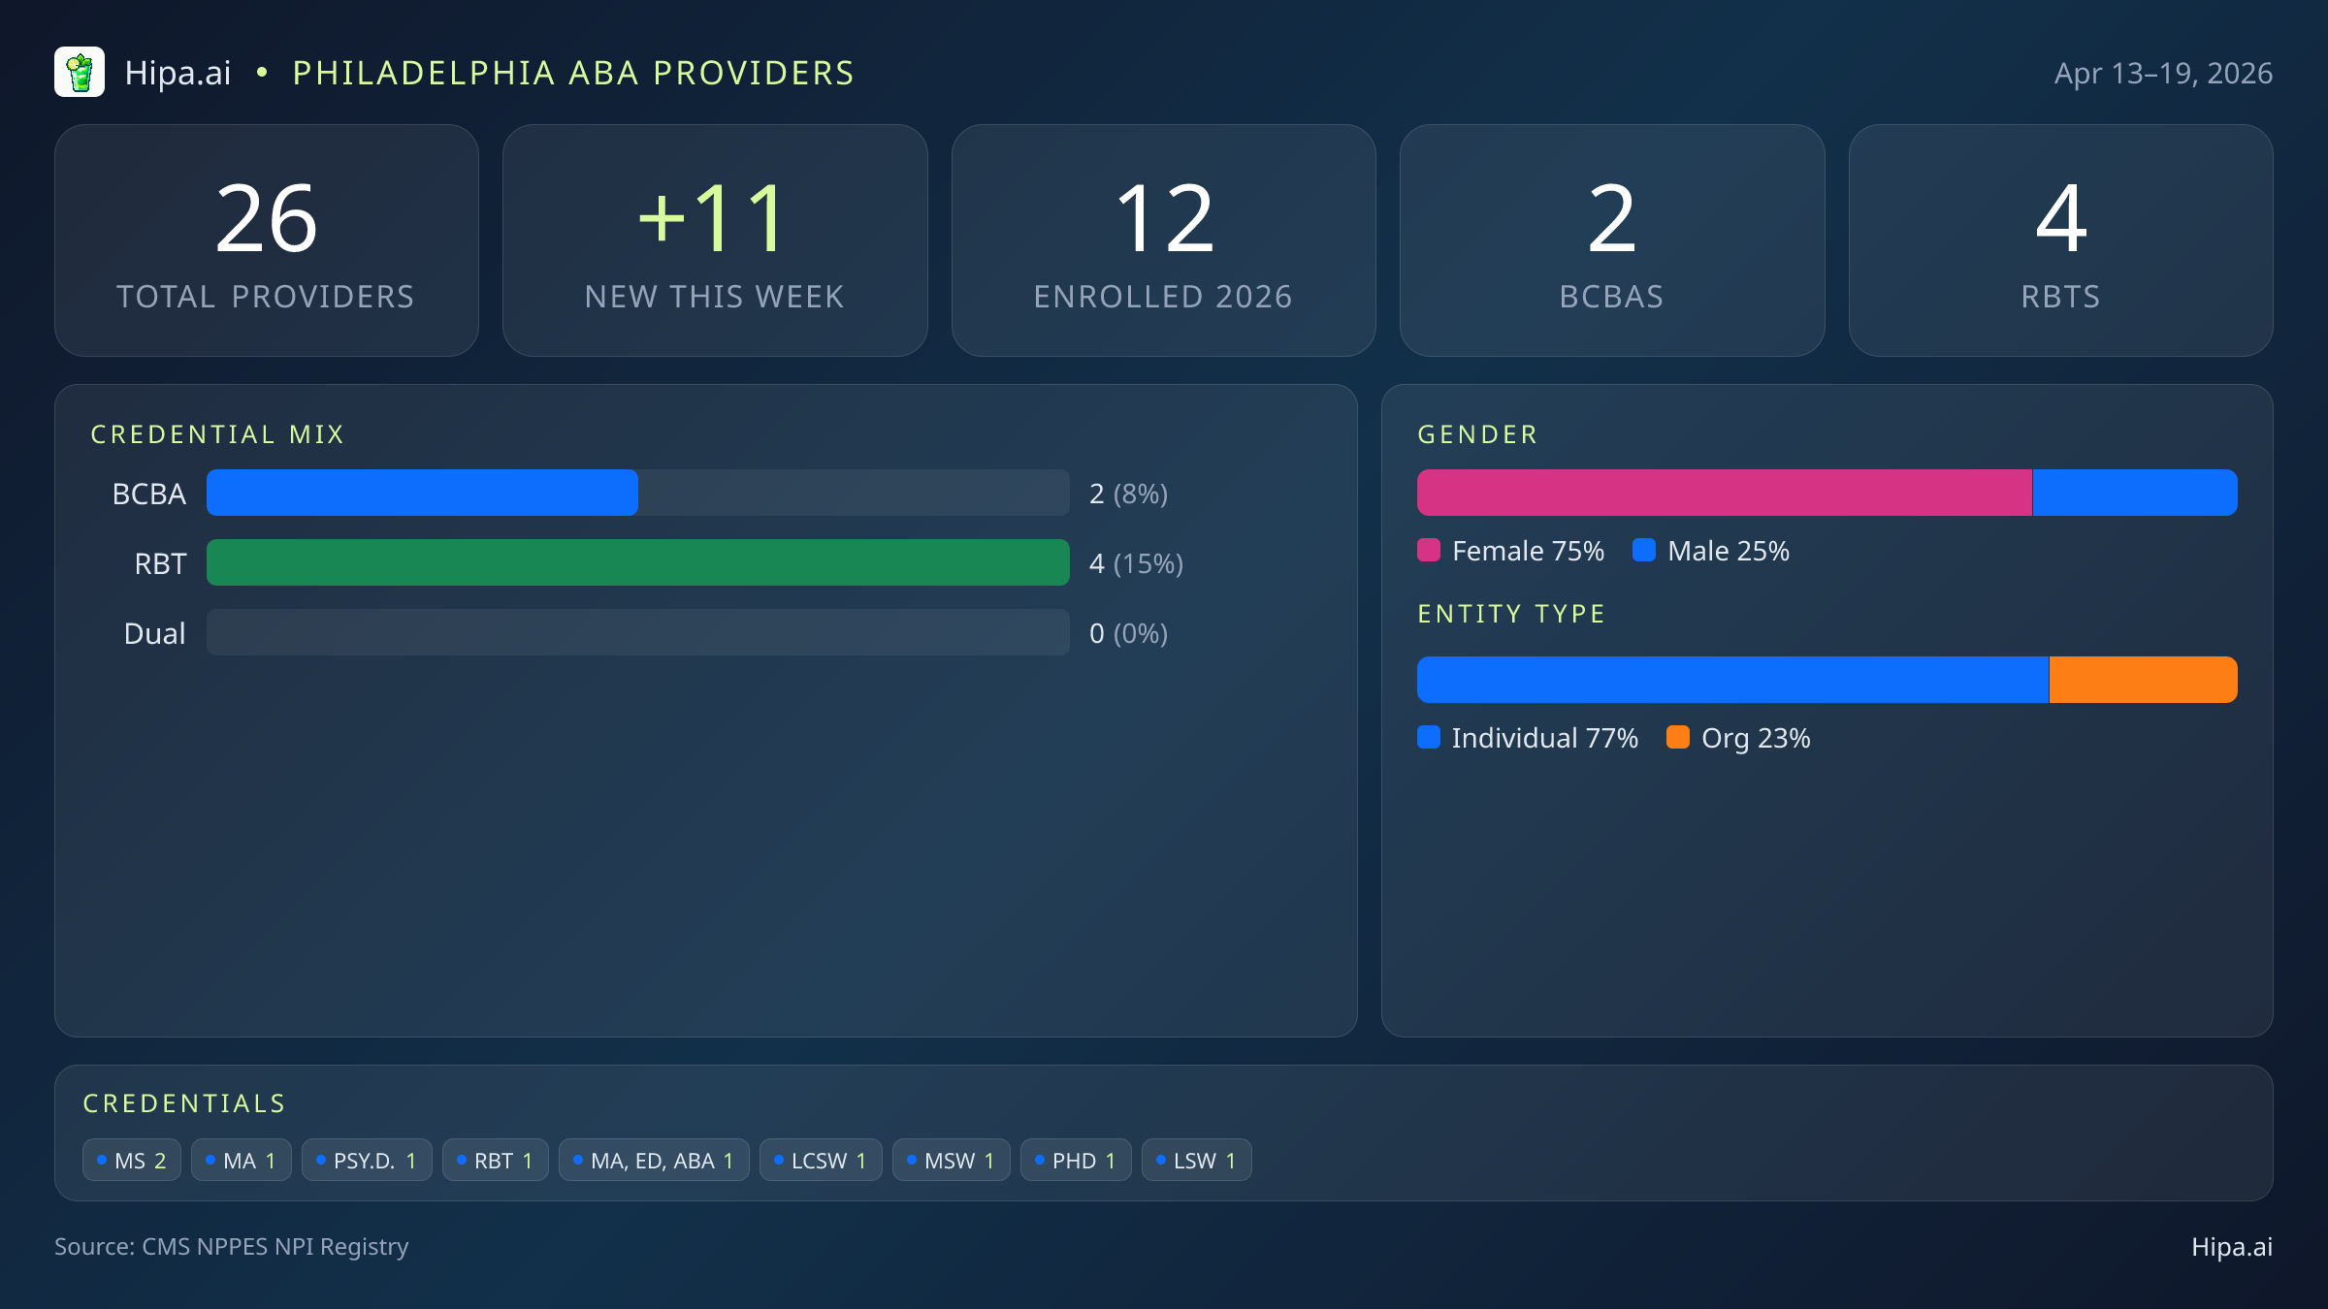This screenshot has height=1309, width=2328.
Task: Select the MA, ED, ABA credential chip
Action: point(654,1161)
